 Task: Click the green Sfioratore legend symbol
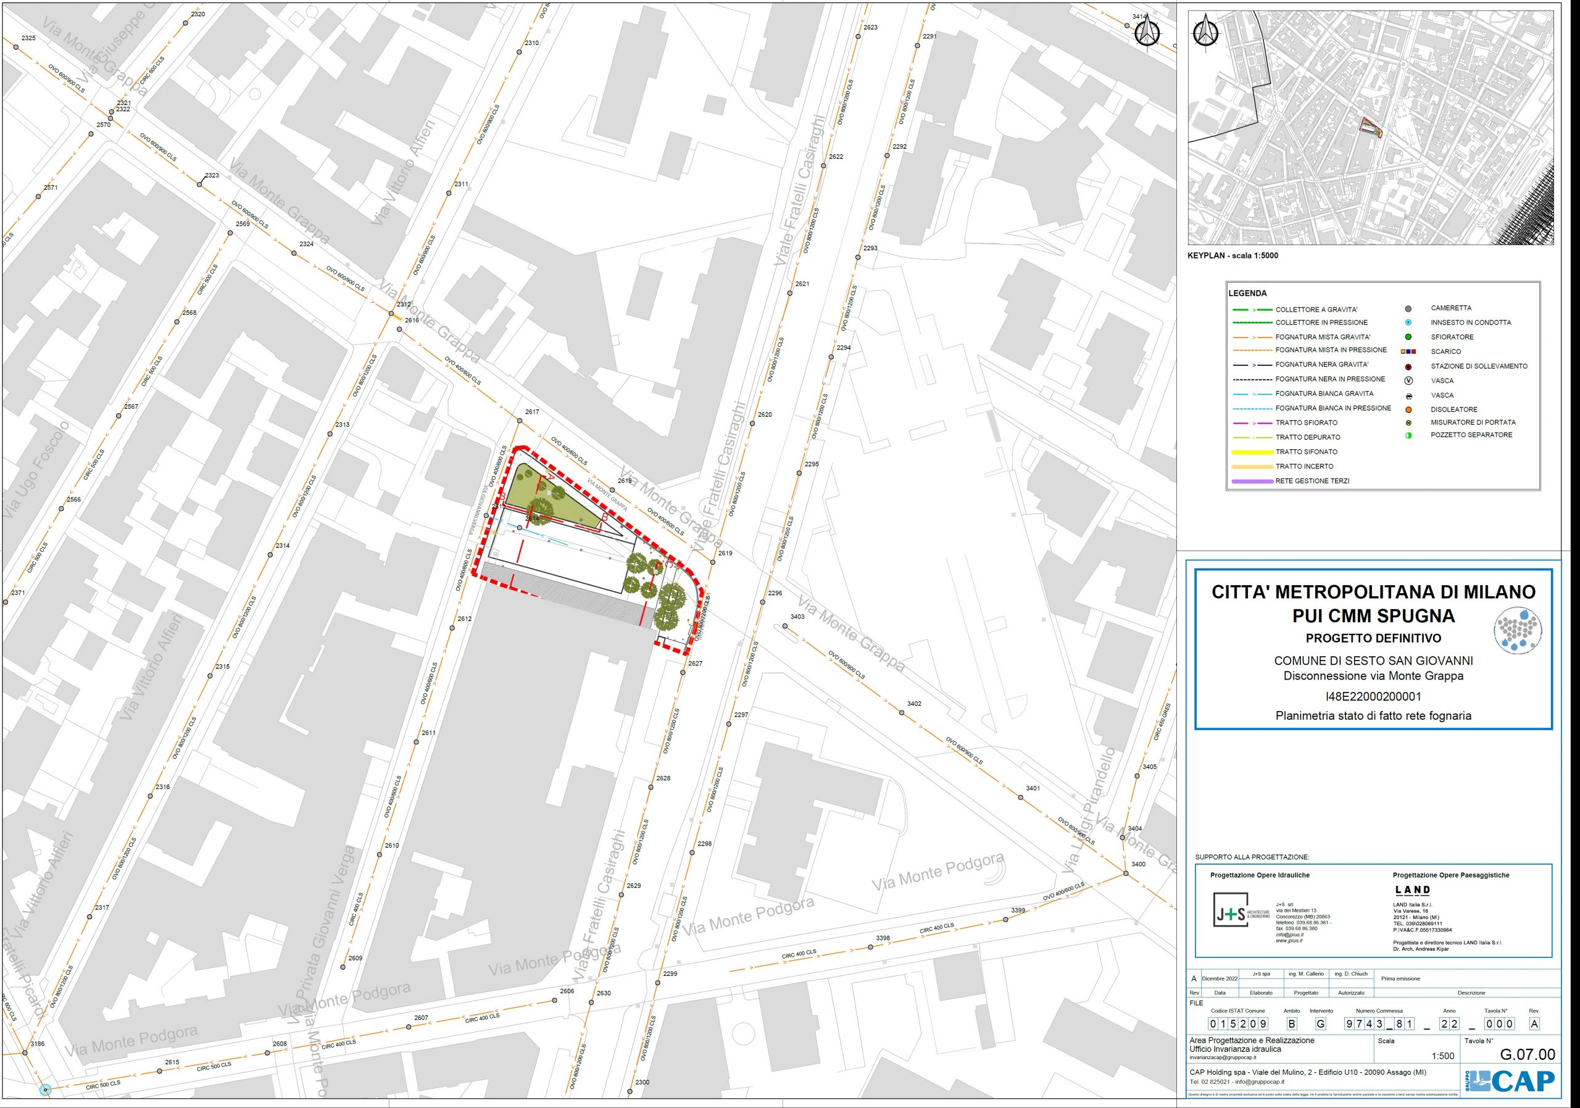[x=1408, y=337]
